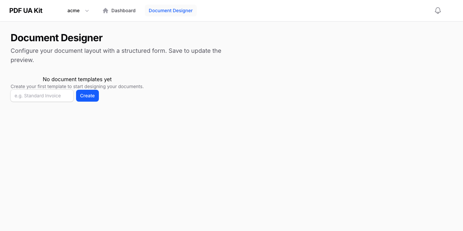Click the 'Dashboard' text label in navbar
Viewport: 463px width, 231px height.
[x=123, y=11]
